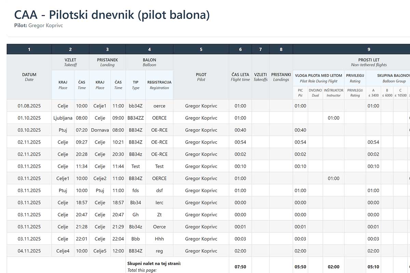
Task: Select the 'Gh' balloon type cell
Action: click(x=136, y=215)
